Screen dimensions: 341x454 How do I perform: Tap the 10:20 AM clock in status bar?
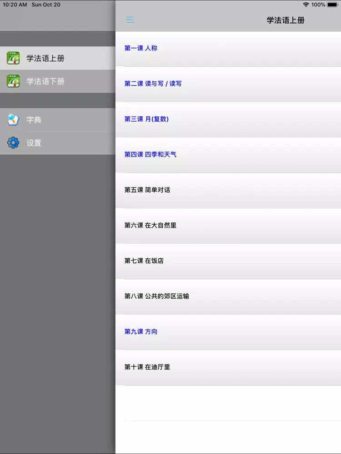click(15, 5)
